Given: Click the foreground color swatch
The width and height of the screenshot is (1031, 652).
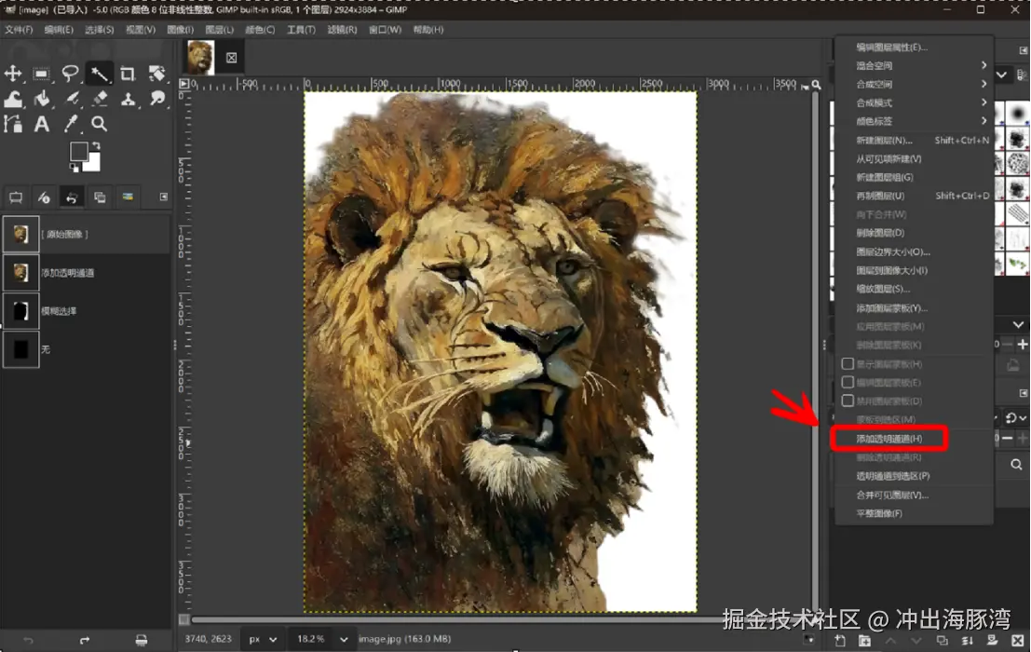Looking at the screenshot, I should coord(79,152).
